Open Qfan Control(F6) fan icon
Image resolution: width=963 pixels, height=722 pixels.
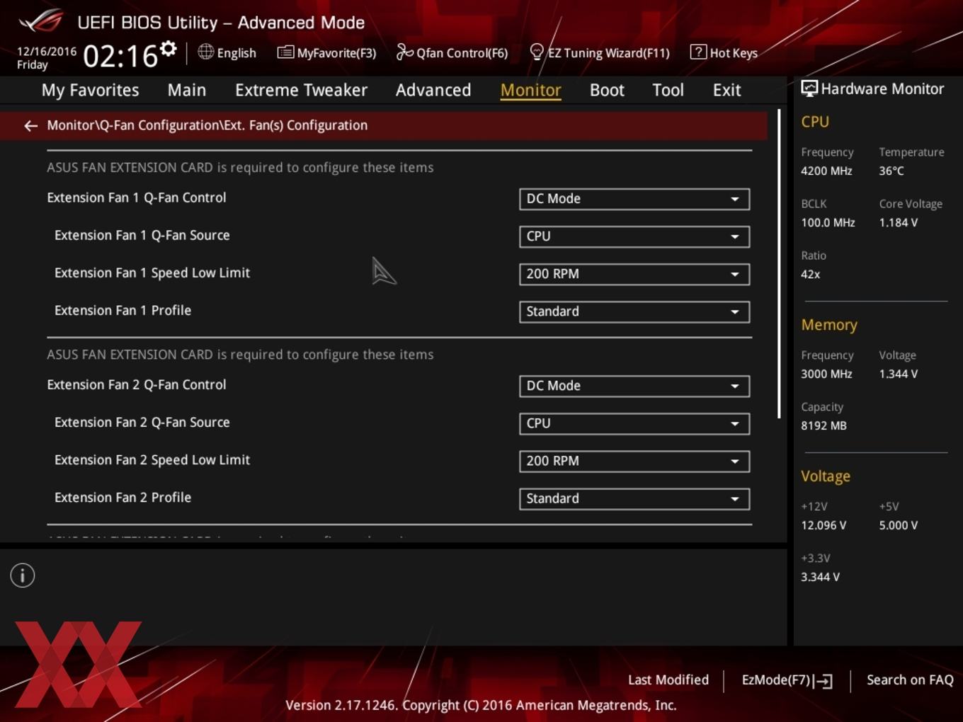click(x=404, y=52)
